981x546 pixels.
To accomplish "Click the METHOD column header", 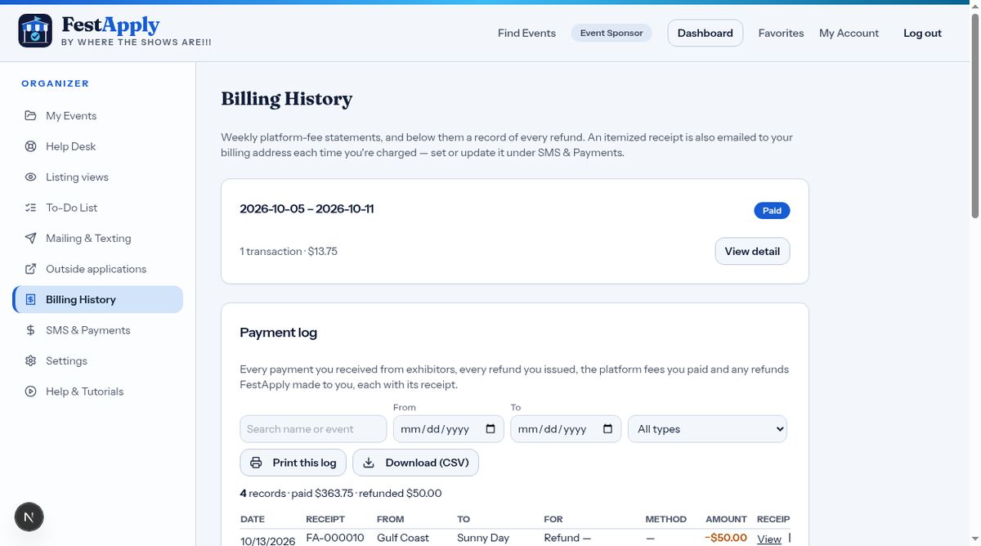I will [665, 519].
